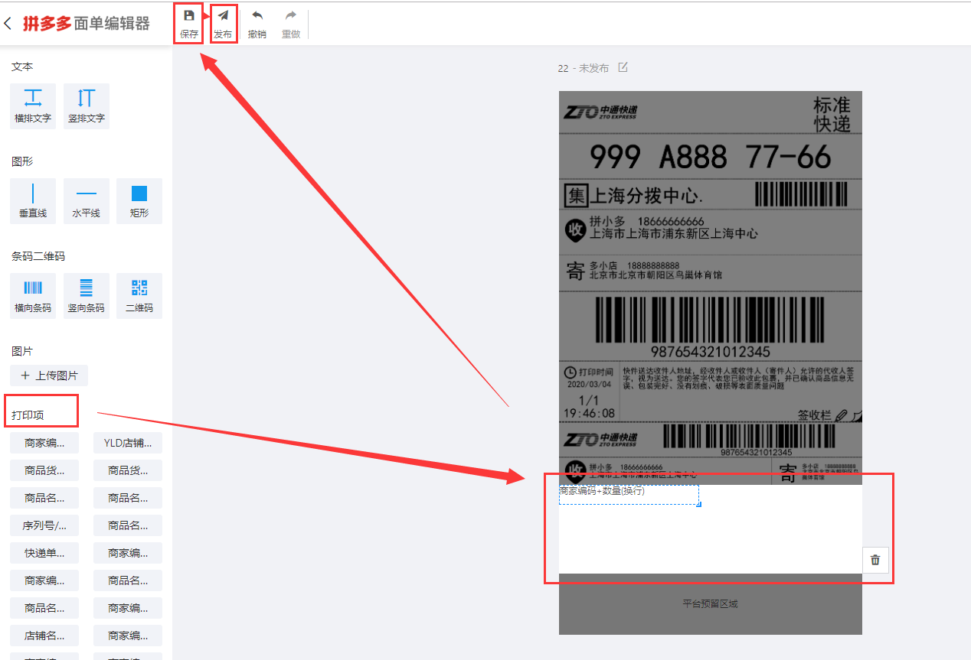Edit template name icon beside 未发布
The width and height of the screenshot is (971, 660).
tap(623, 67)
